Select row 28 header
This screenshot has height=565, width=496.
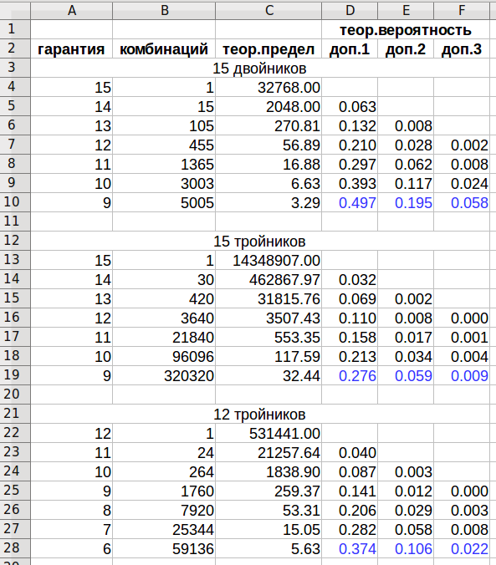pos(15,548)
